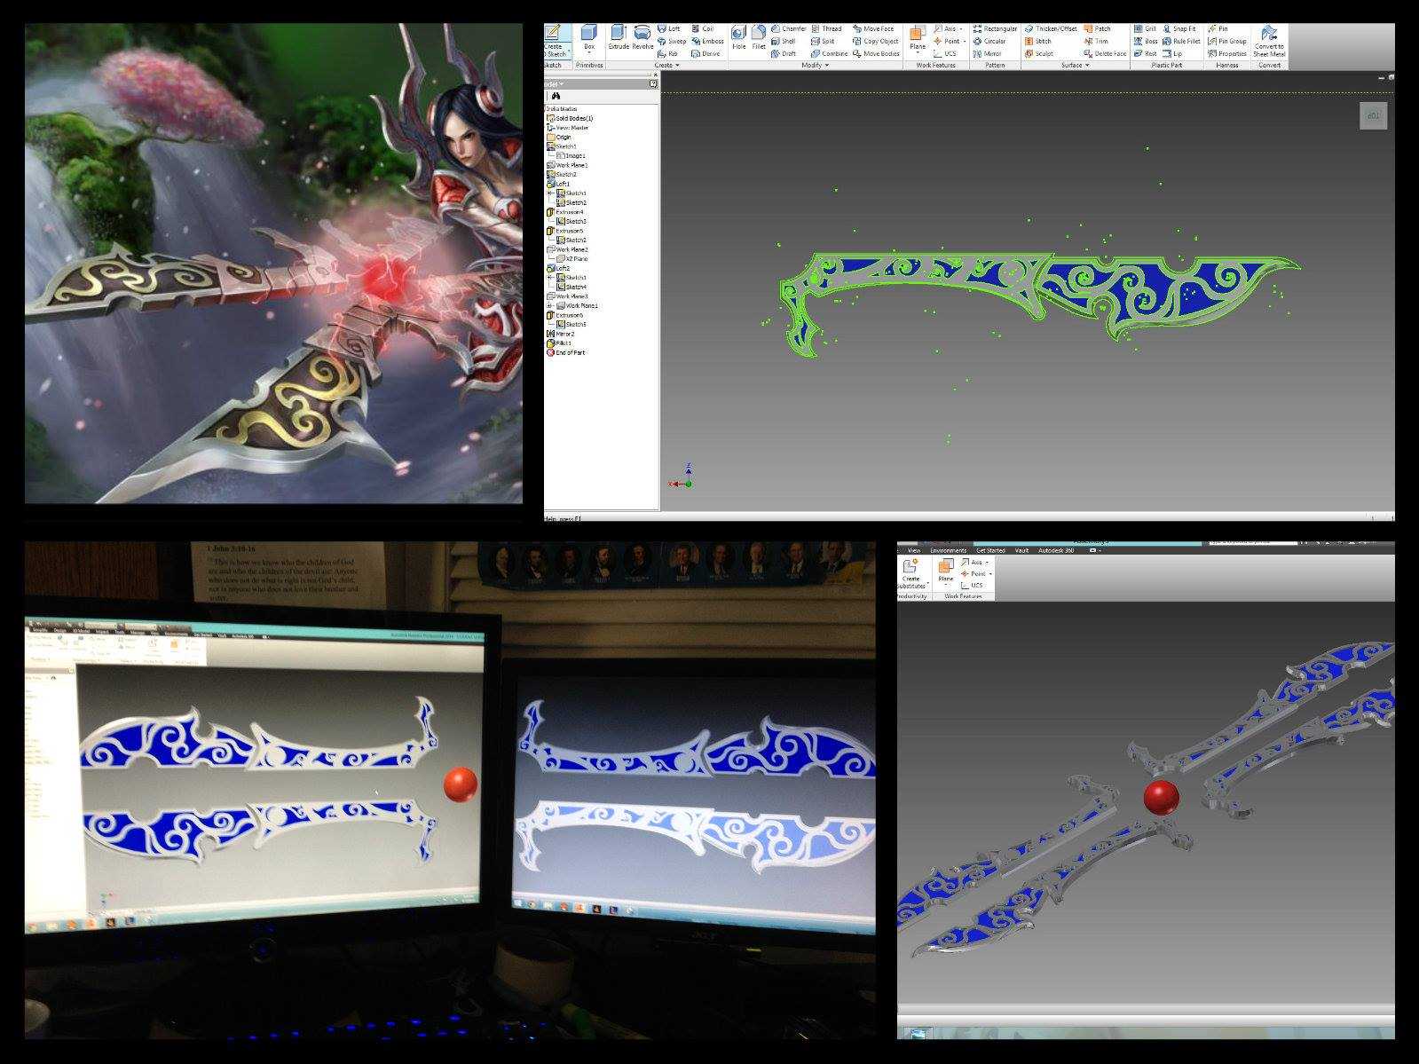Image resolution: width=1419 pixels, height=1064 pixels.
Task: Expand the Surface panel dropdown
Action: tap(1075, 66)
